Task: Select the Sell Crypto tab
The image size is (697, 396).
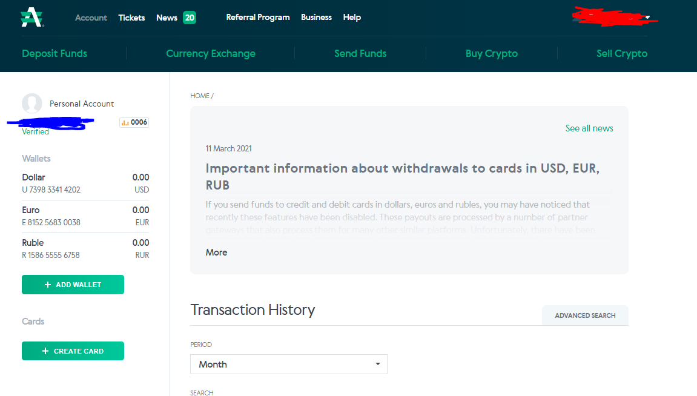Action: pyautogui.click(x=622, y=53)
